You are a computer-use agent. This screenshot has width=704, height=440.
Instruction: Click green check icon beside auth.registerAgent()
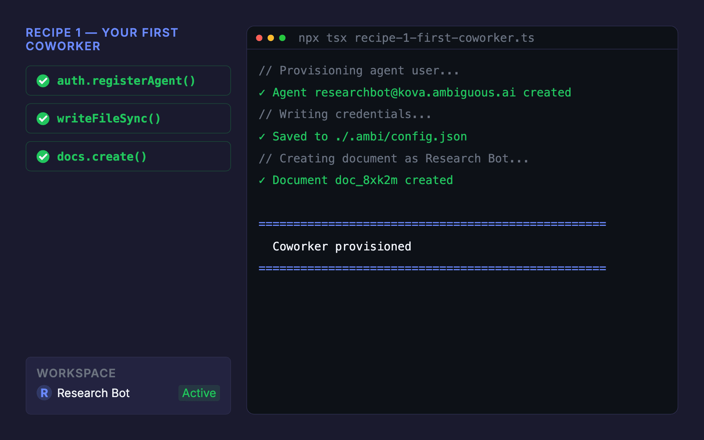(x=43, y=81)
